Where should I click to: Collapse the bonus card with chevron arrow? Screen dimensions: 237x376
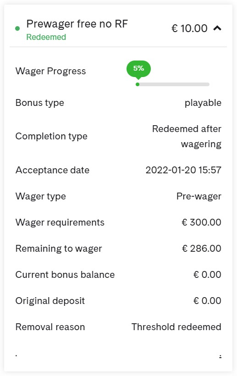tap(217, 28)
